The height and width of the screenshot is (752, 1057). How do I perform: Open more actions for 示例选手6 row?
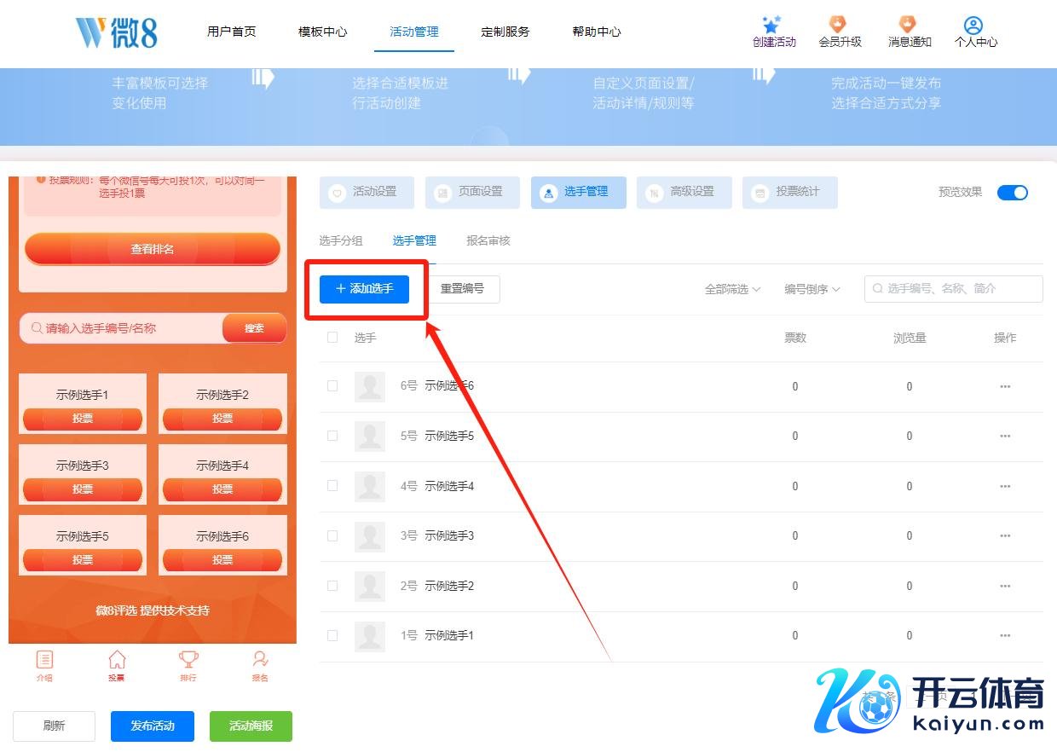(x=1005, y=387)
